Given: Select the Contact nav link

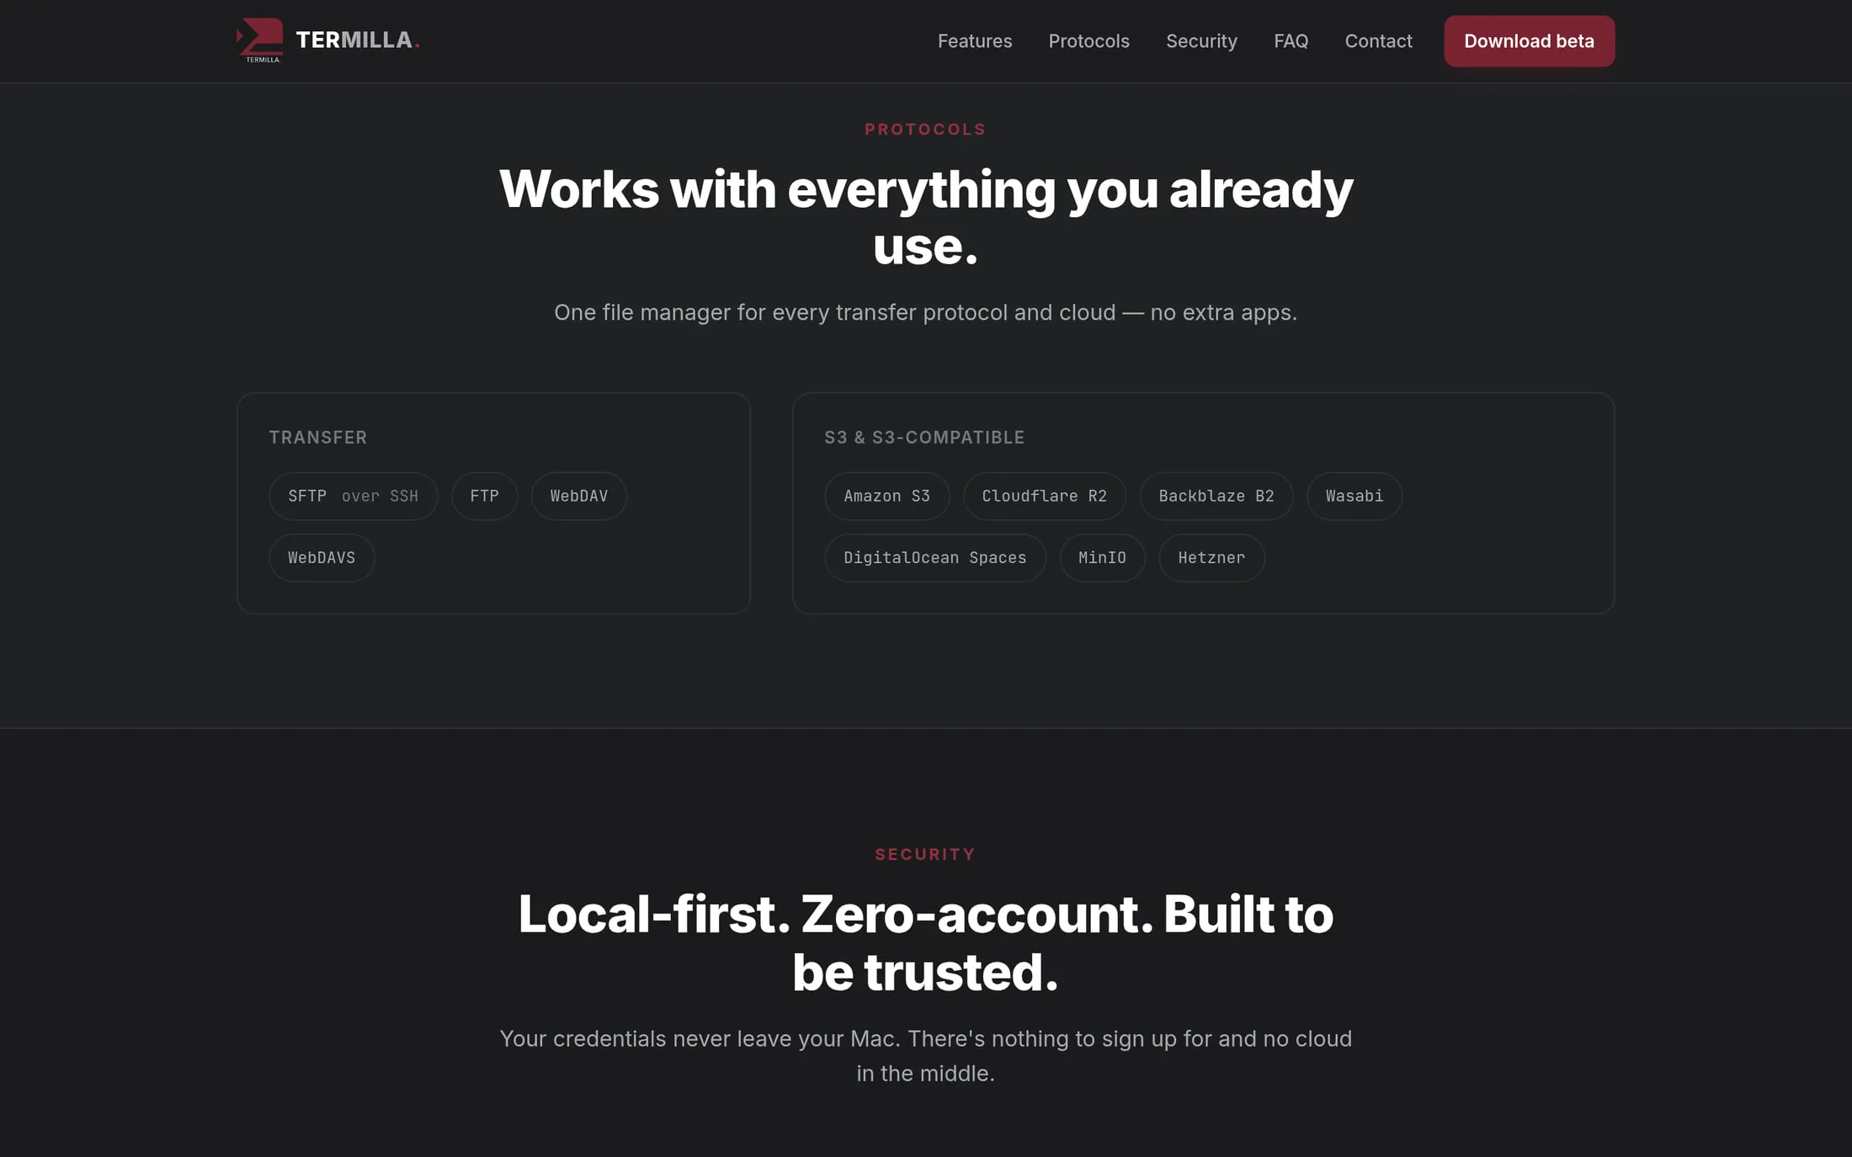Looking at the screenshot, I should point(1378,41).
